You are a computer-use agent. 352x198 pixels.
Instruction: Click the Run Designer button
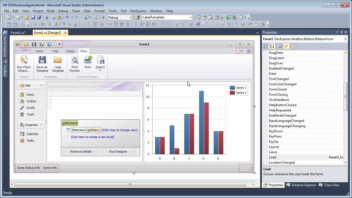[118, 152]
